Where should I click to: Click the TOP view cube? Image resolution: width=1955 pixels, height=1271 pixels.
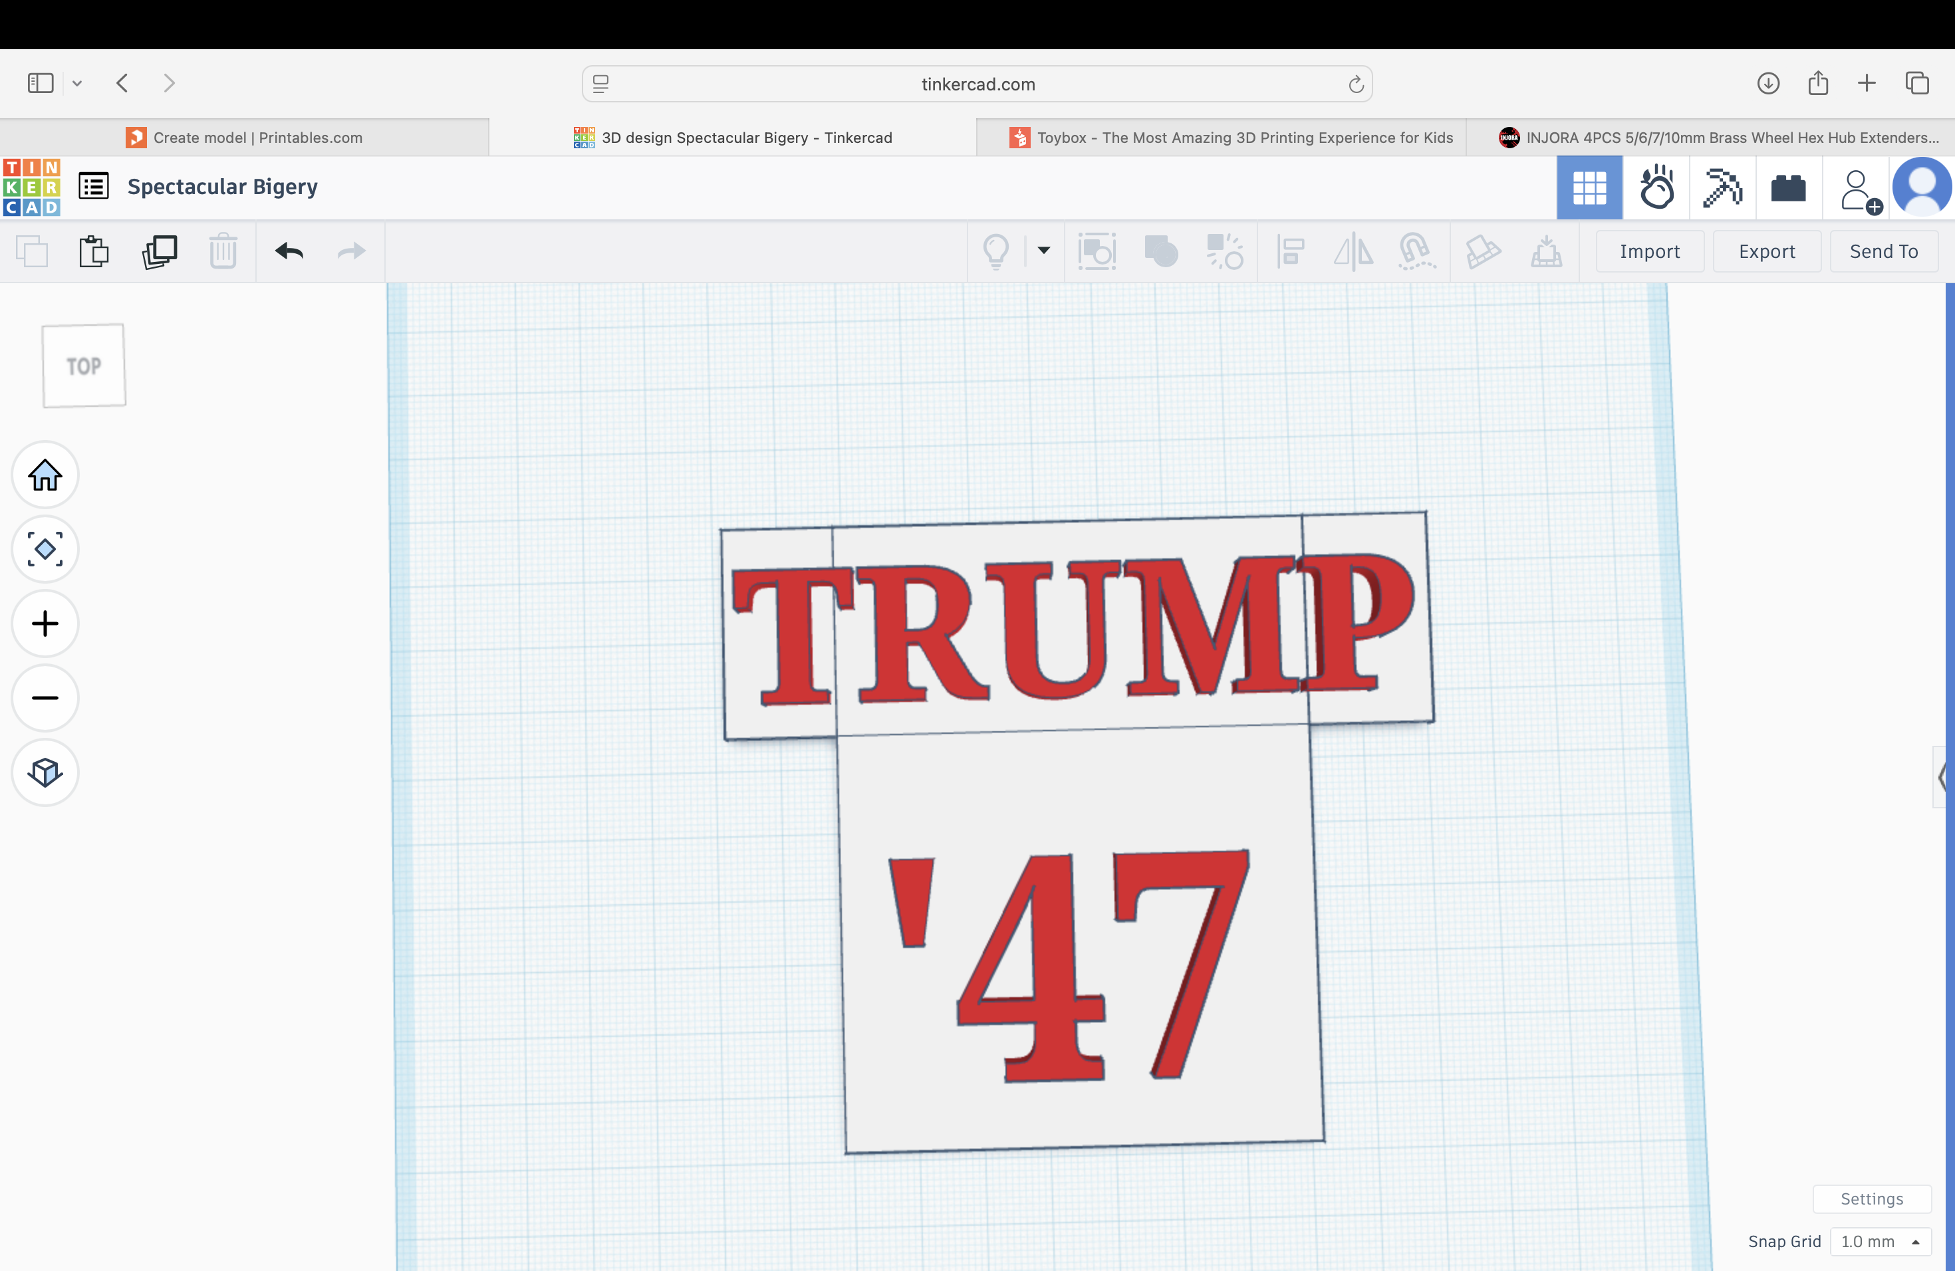84,366
